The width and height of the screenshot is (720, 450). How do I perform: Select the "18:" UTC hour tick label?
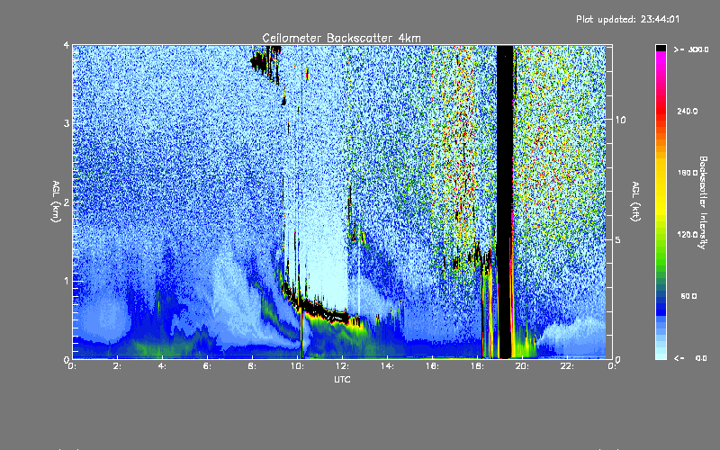tap(477, 366)
